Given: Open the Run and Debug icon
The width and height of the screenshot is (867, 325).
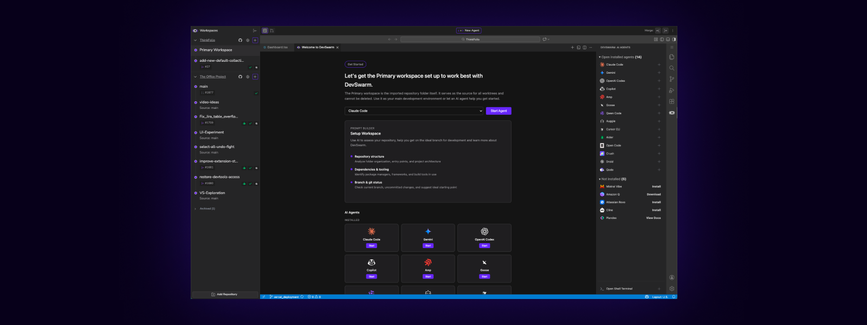Looking at the screenshot, I should pos(671,90).
